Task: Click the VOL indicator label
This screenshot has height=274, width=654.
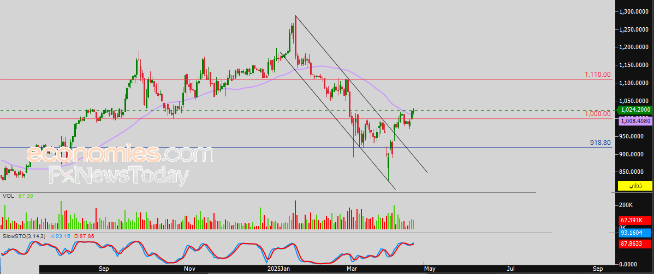Action: 8,196
